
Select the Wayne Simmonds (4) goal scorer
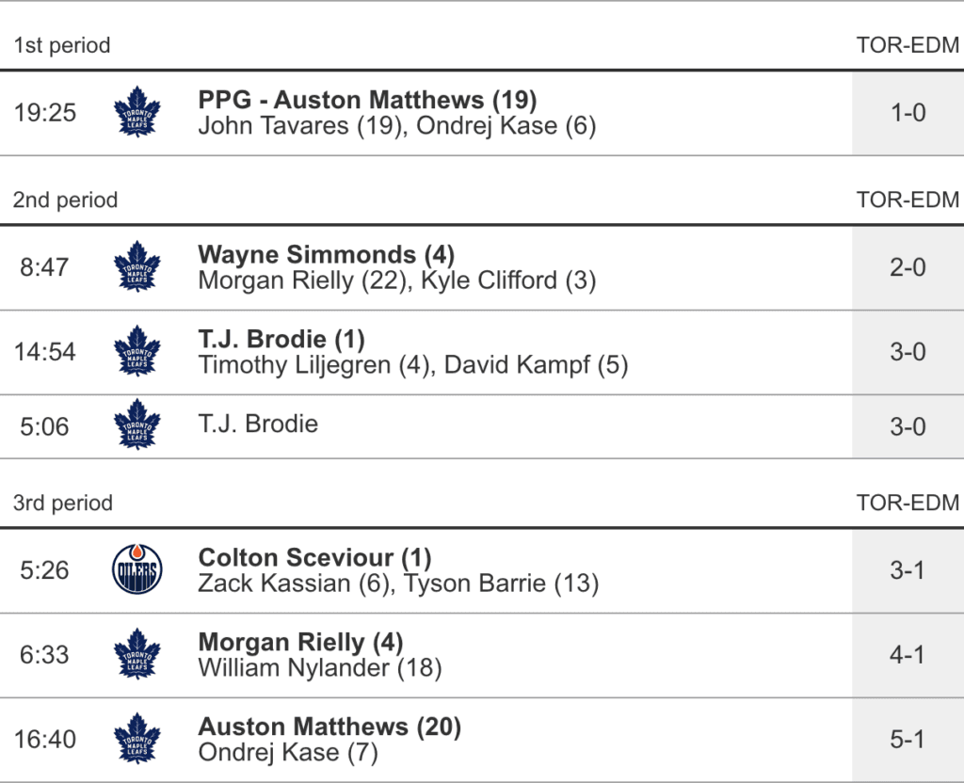point(326,254)
